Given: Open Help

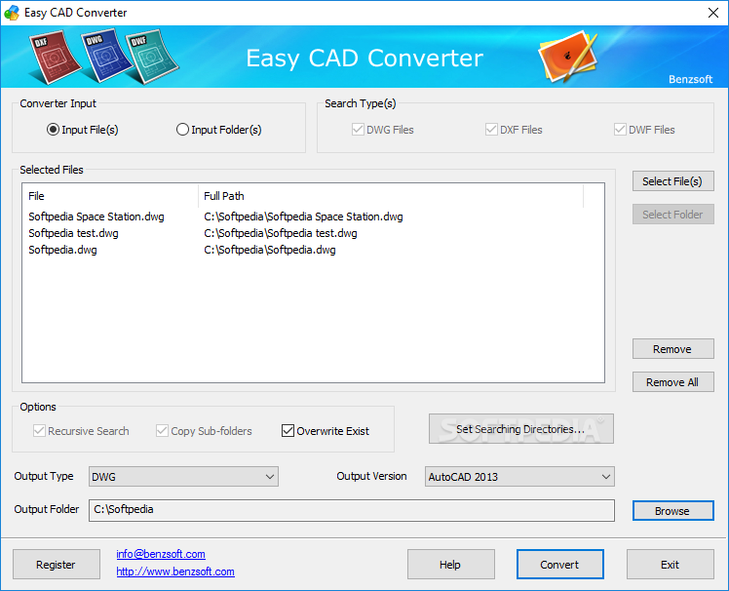Looking at the screenshot, I should pos(451,565).
